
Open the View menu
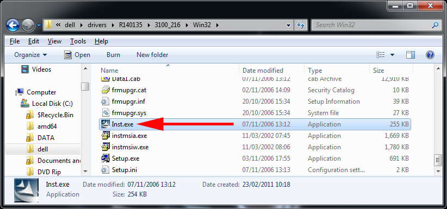point(54,41)
